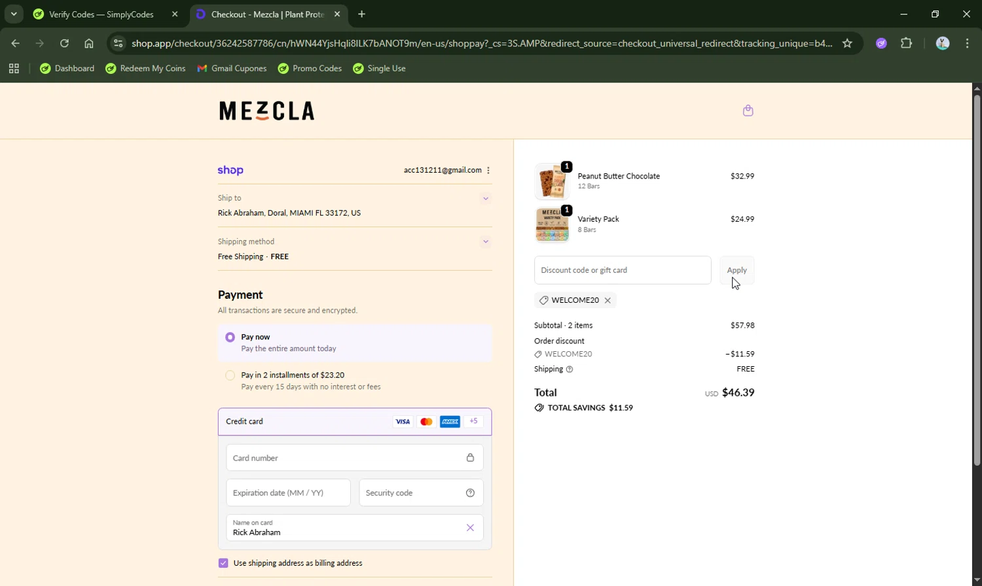Click Peanut Butter Chocolate product thumbnail
This screenshot has width=982, height=586.
(x=552, y=181)
